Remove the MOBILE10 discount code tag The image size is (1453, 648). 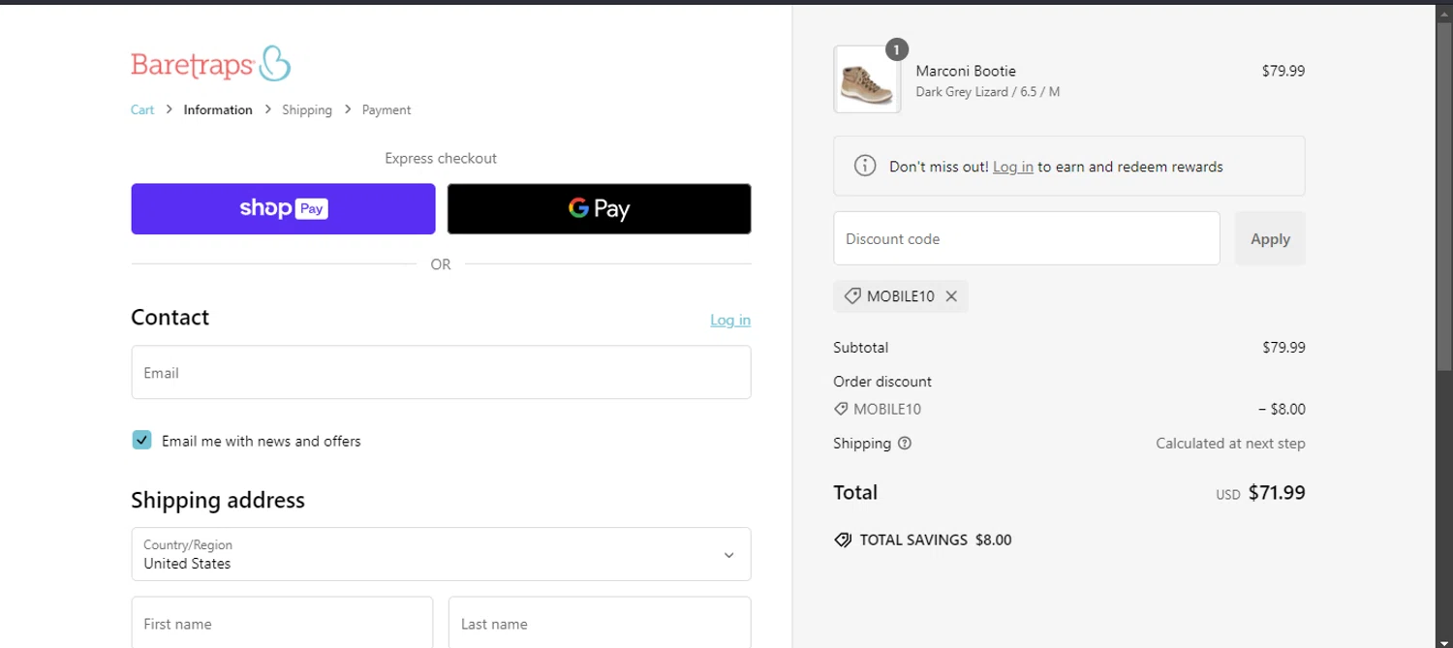[x=951, y=296]
